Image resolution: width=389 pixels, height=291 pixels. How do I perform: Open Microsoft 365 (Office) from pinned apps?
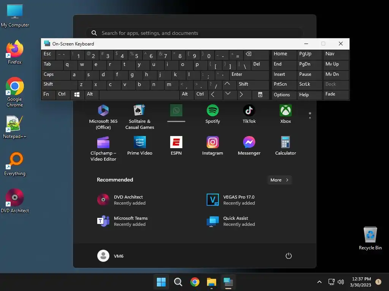pos(103,117)
